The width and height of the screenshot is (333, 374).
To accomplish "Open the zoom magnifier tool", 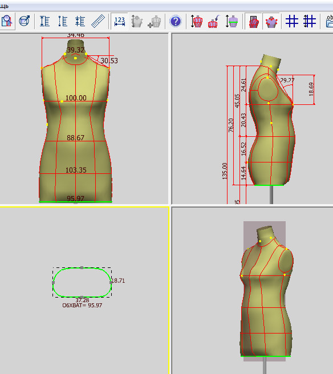I will point(7,21).
